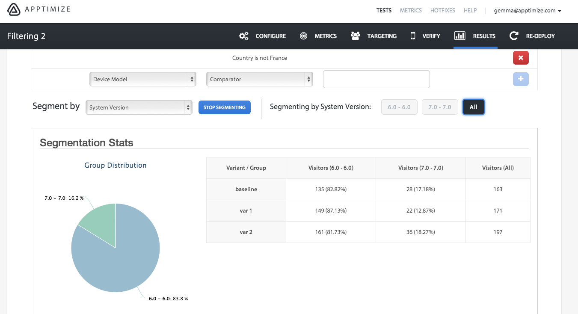578x314 pixels.
Task: Click the Verify phone icon
Action: pyautogui.click(x=413, y=36)
